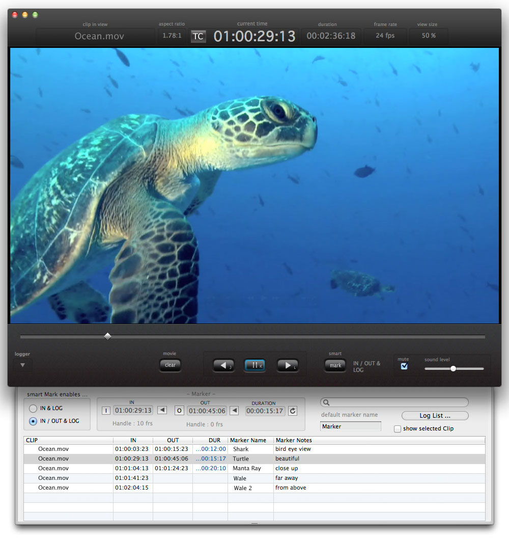Click the set OUT point 'O' button
The width and height of the screenshot is (509, 539).
tap(179, 411)
